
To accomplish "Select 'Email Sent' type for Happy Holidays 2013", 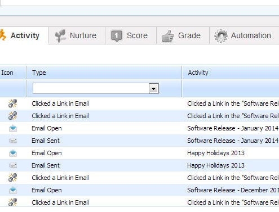I will coord(46,165).
